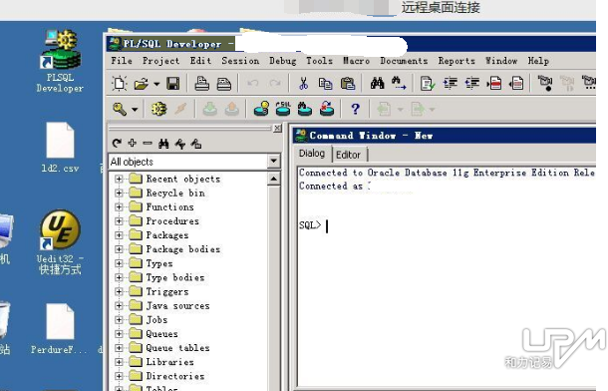Expand the Triggers folder node
The image size is (608, 391).
(x=119, y=291)
